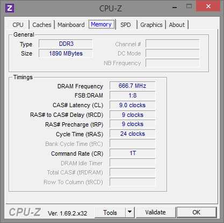Click the empty Total CAS# field
This screenshot has height=223, width=224.
coord(133,172)
